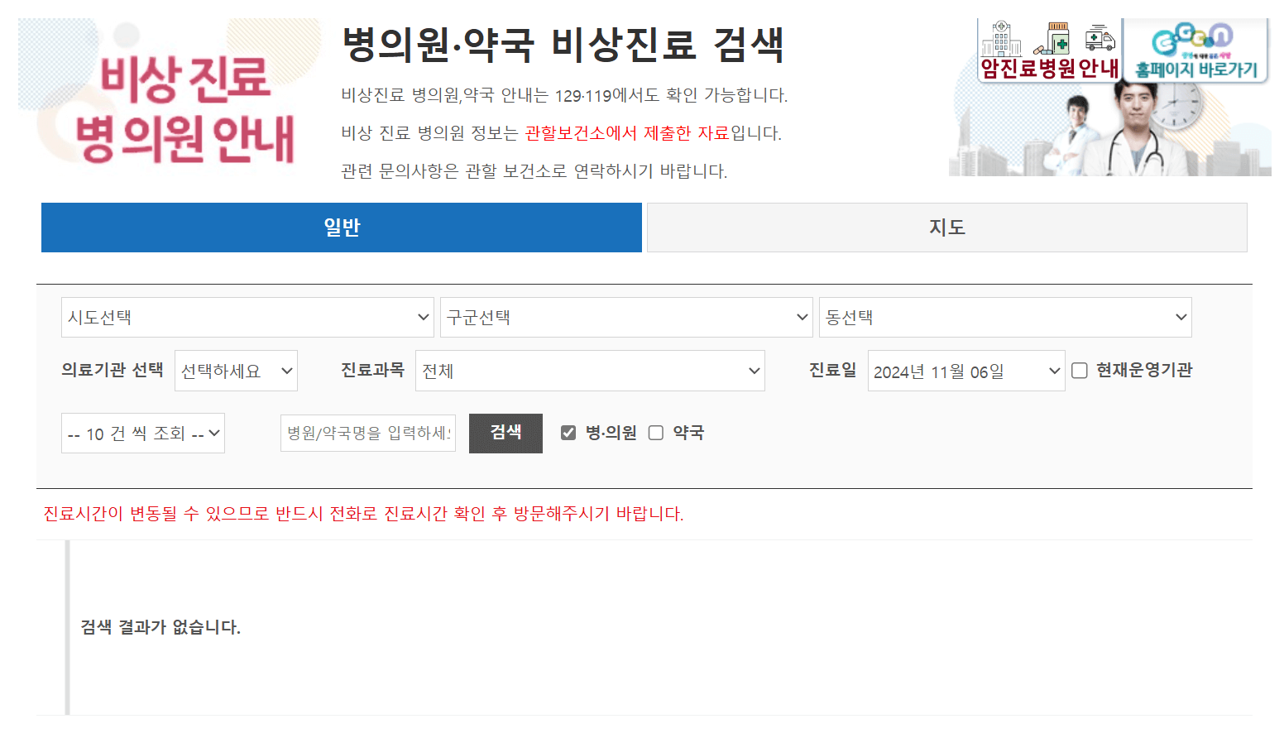Enable the 현재운영기관 checkbox
1284x738 pixels.
pos(1079,371)
